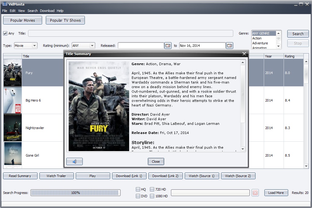Click Download (Link 1) button

click(x=129, y=176)
